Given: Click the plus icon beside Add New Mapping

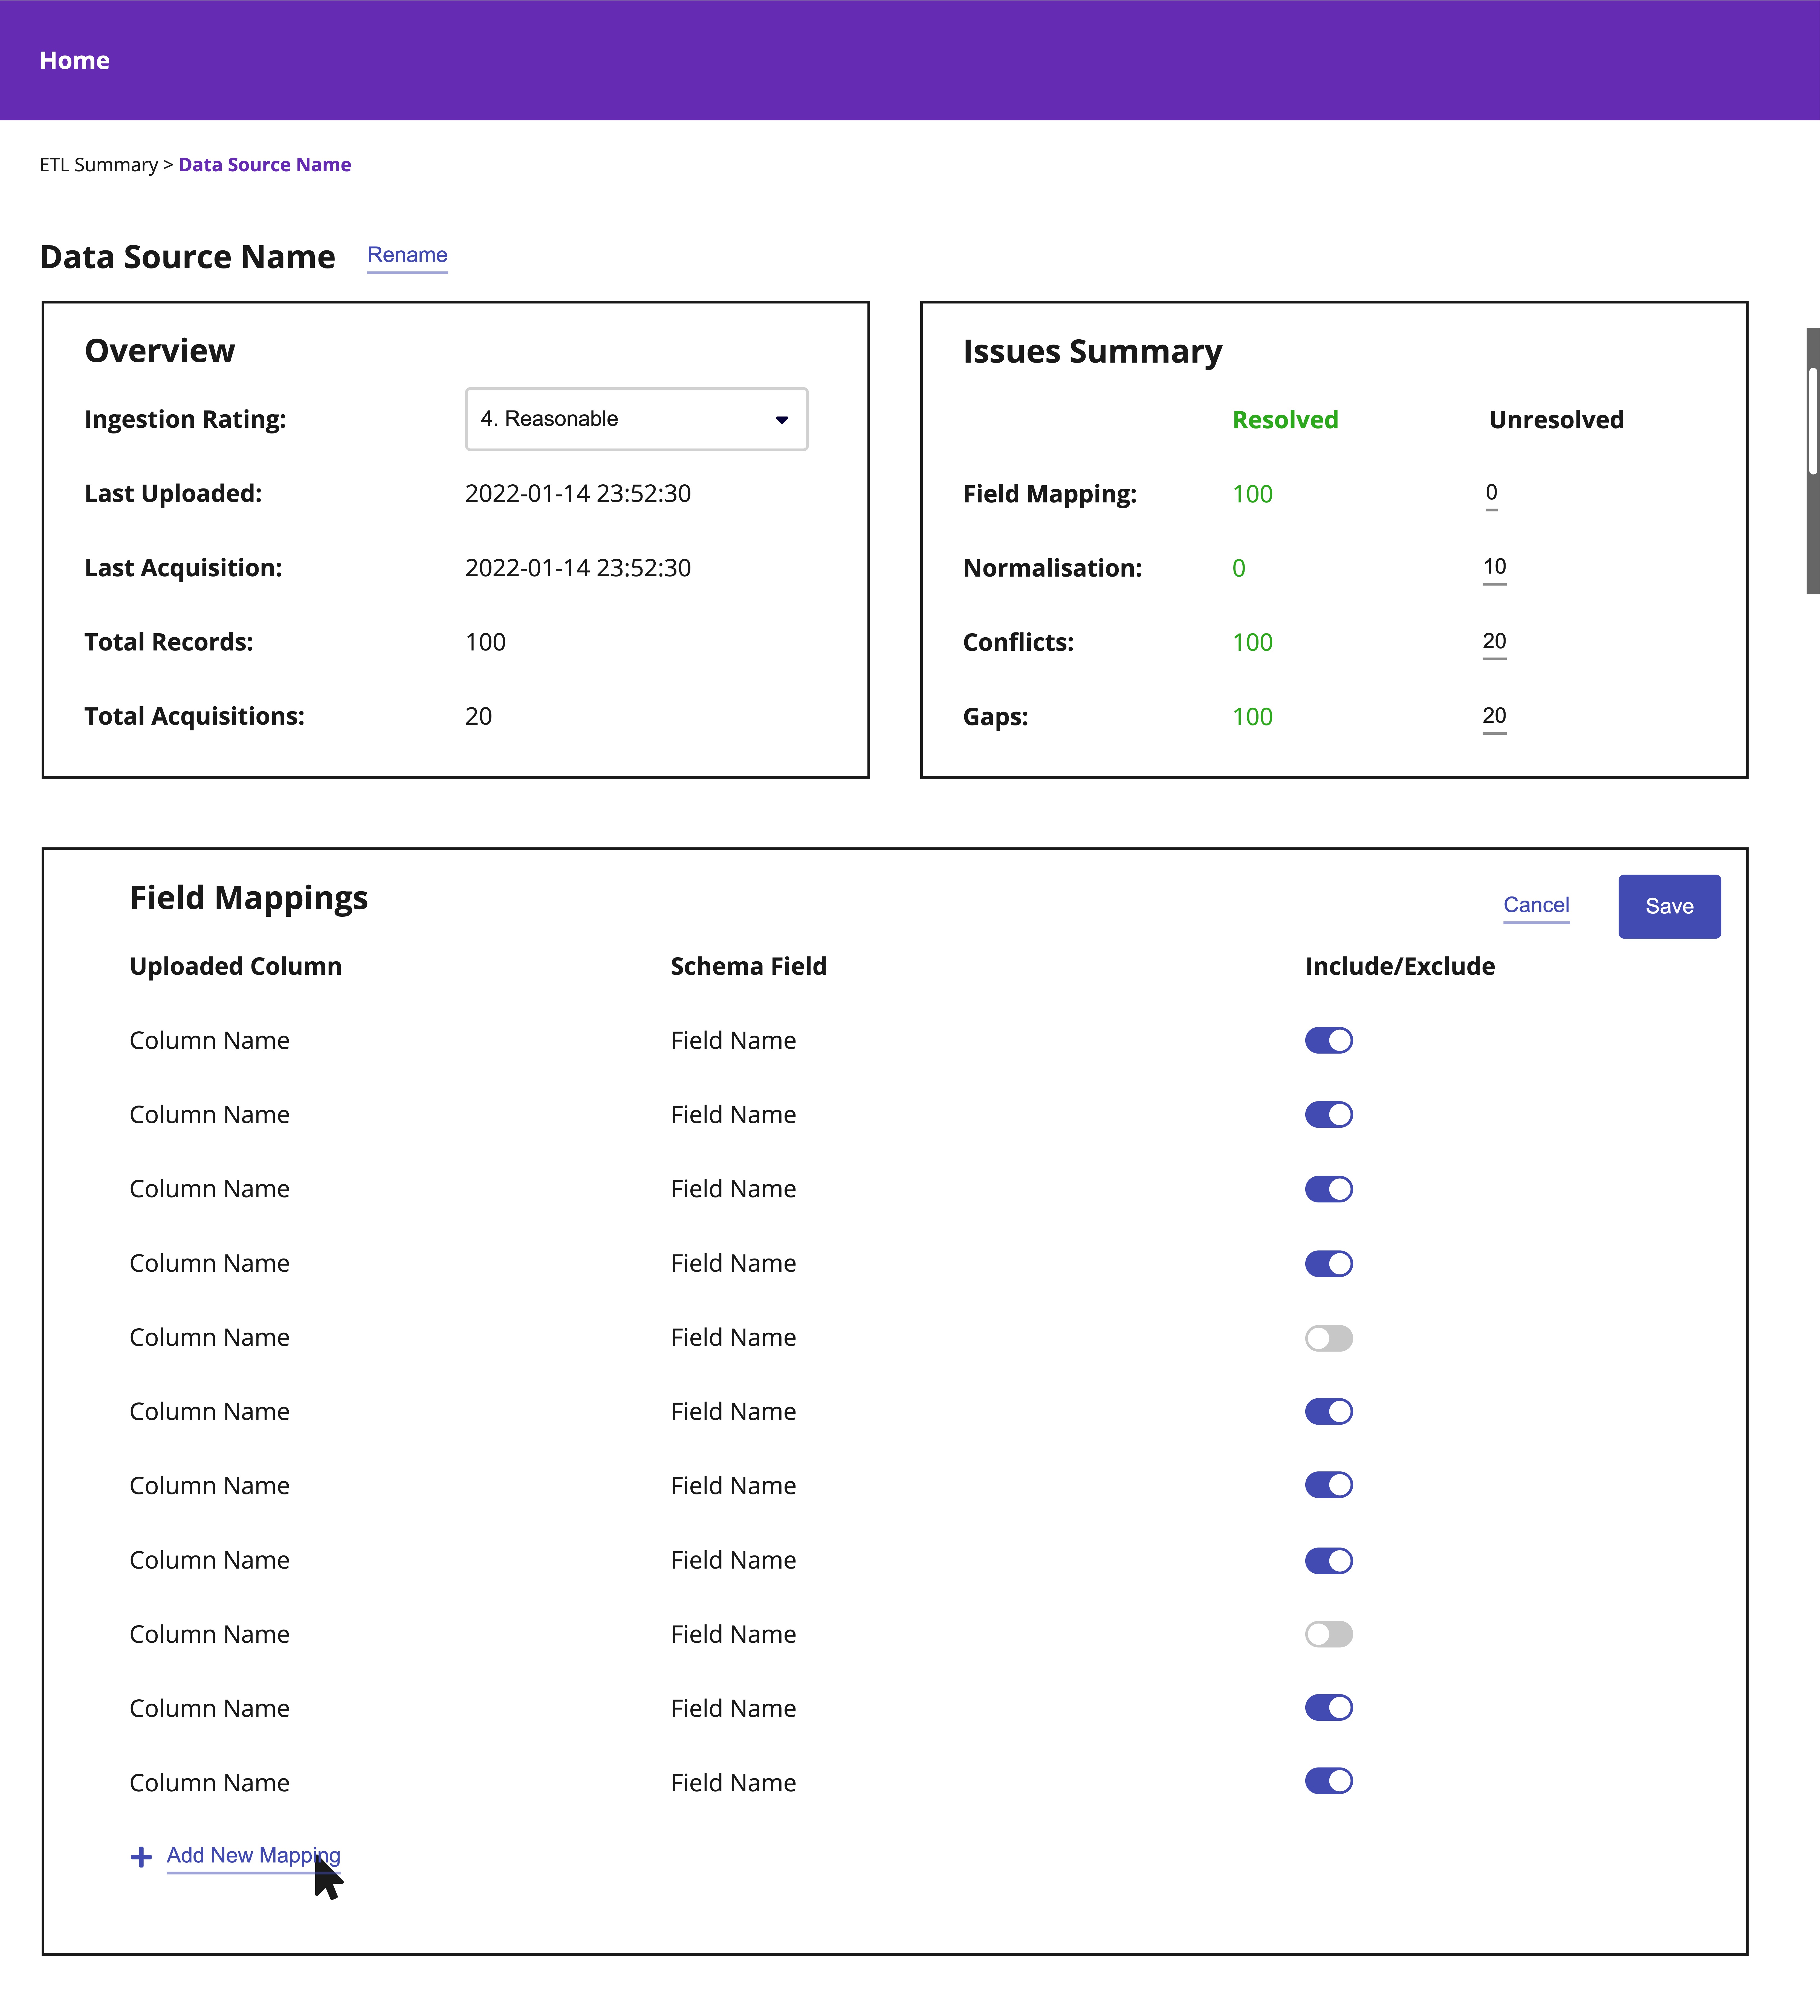Looking at the screenshot, I should point(141,1857).
